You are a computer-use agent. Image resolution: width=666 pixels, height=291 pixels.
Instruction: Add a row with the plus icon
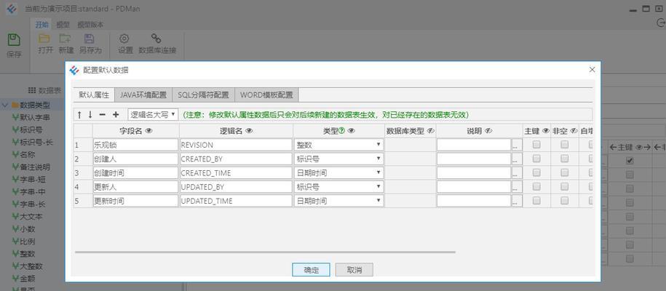(116, 115)
